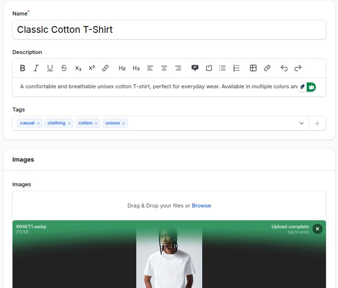Remove the casual tag

(39, 123)
